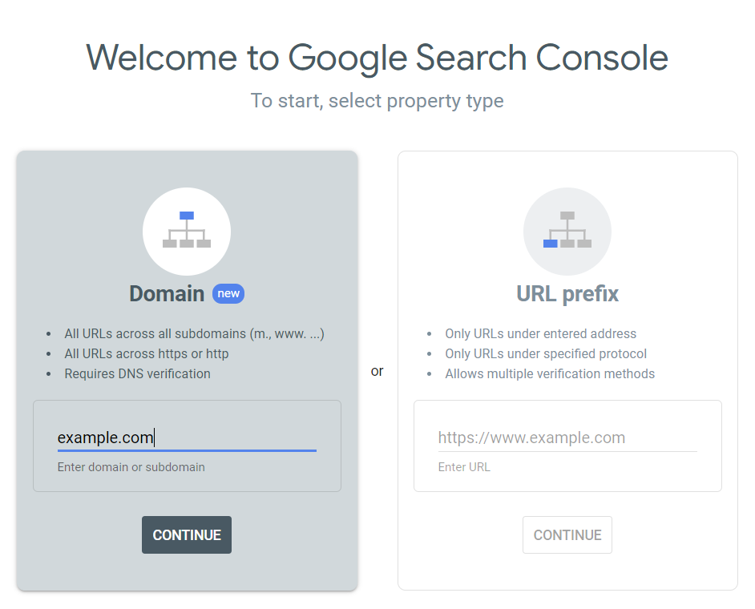Click the 'Enter domain or subdomain' hint text
The width and height of the screenshot is (755, 609).
coord(131,466)
